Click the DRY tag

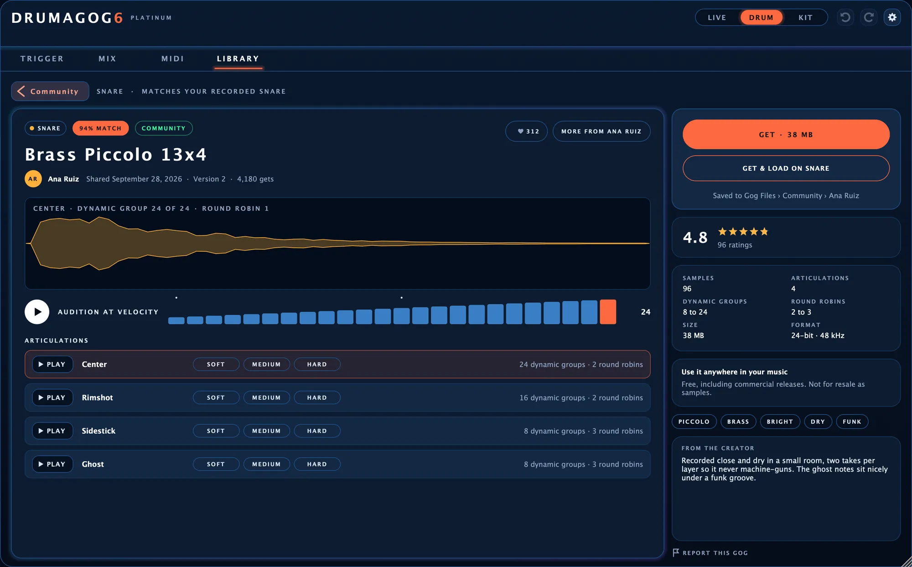point(818,422)
